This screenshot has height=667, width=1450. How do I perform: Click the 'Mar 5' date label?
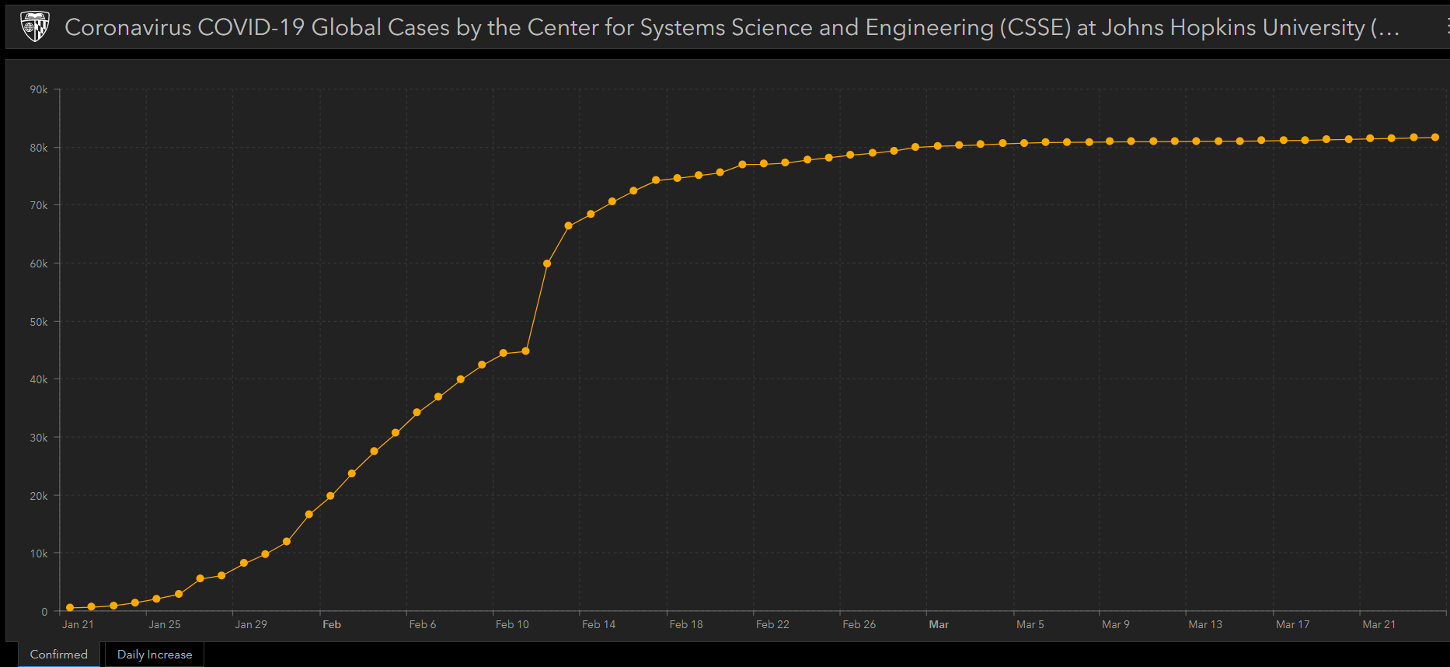[1030, 624]
